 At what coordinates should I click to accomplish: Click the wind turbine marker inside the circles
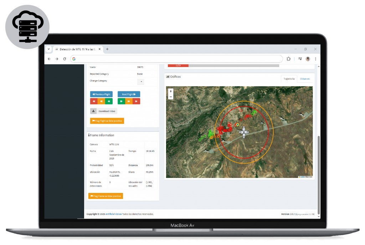(244, 132)
